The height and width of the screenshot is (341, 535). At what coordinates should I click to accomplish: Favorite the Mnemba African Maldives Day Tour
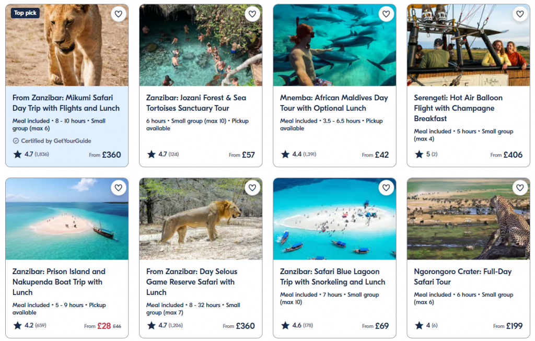[386, 14]
